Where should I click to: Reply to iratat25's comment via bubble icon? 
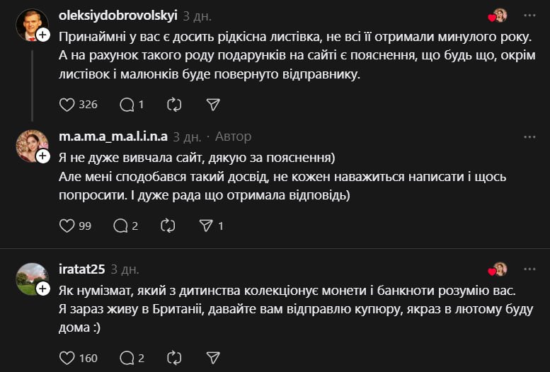click(x=127, y=358)
